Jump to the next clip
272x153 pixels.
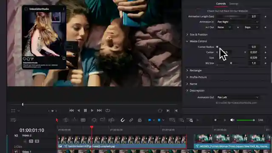pyautogui.click(x=168, y=110)
